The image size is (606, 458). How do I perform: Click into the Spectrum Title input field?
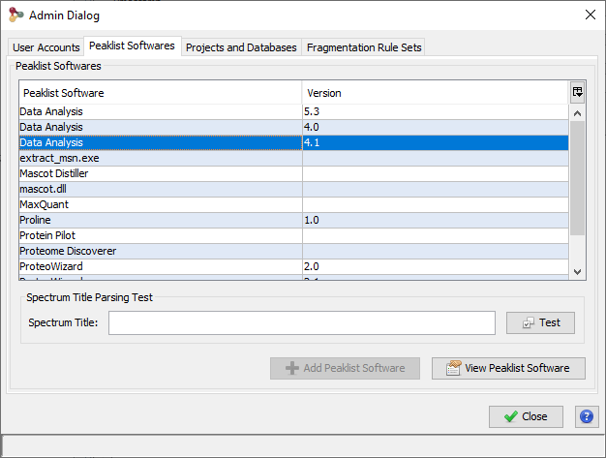click(301, 322)
